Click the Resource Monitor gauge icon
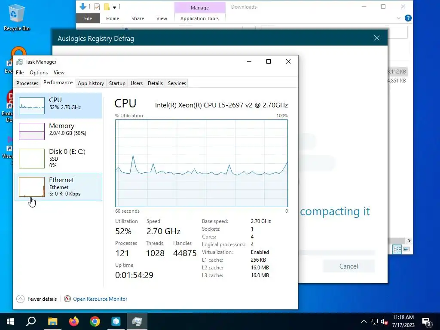 click(x=67, y=299)
